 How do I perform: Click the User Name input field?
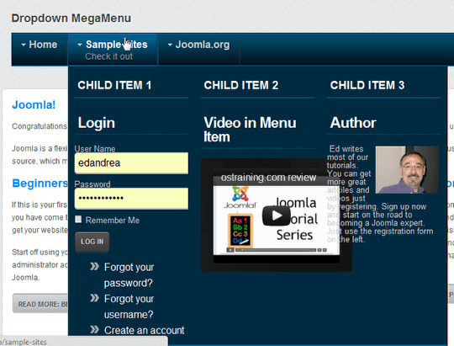click(x=131, y=163)
